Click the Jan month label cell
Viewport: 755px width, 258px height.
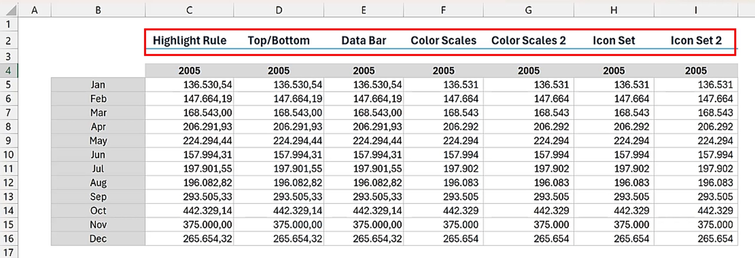click(98, 85)
